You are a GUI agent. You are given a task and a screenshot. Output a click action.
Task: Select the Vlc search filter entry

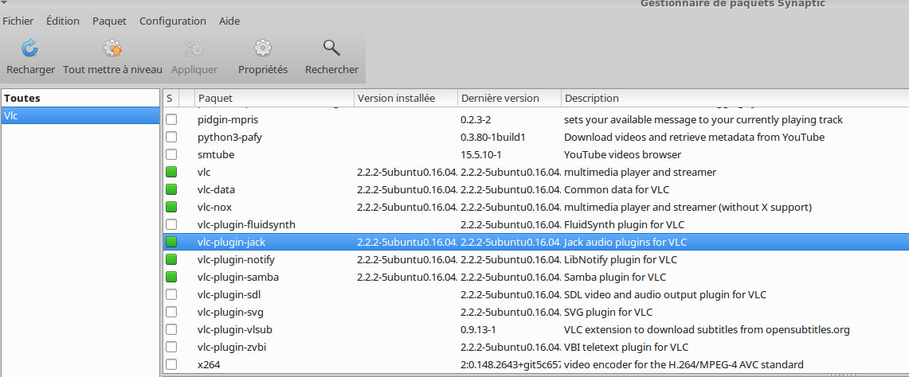pyautogui.click(x=80, y=115)
